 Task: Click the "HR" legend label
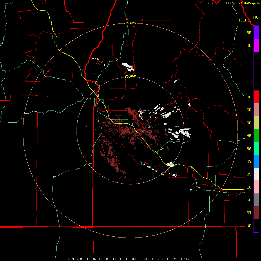(x=249, y=136)
